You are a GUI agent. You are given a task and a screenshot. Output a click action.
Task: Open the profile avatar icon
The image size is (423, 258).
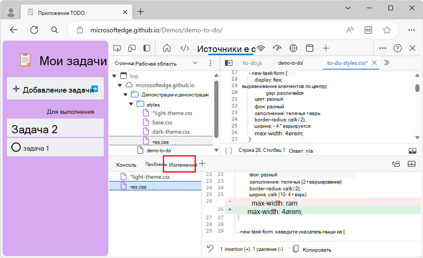coord(11,12)
